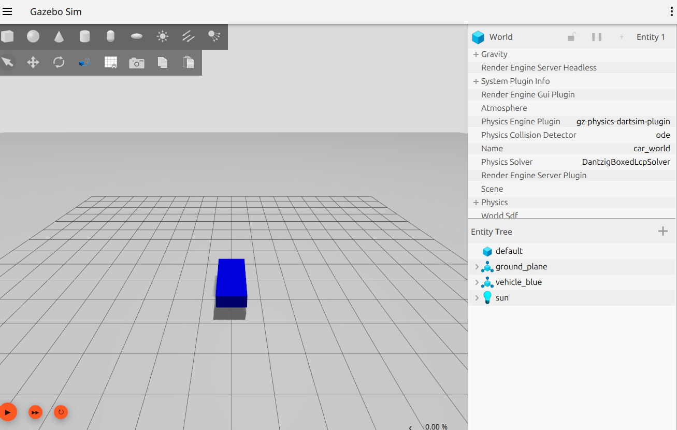
Task: Select the Atmosphere component row
Action: [x=572, y=108]
